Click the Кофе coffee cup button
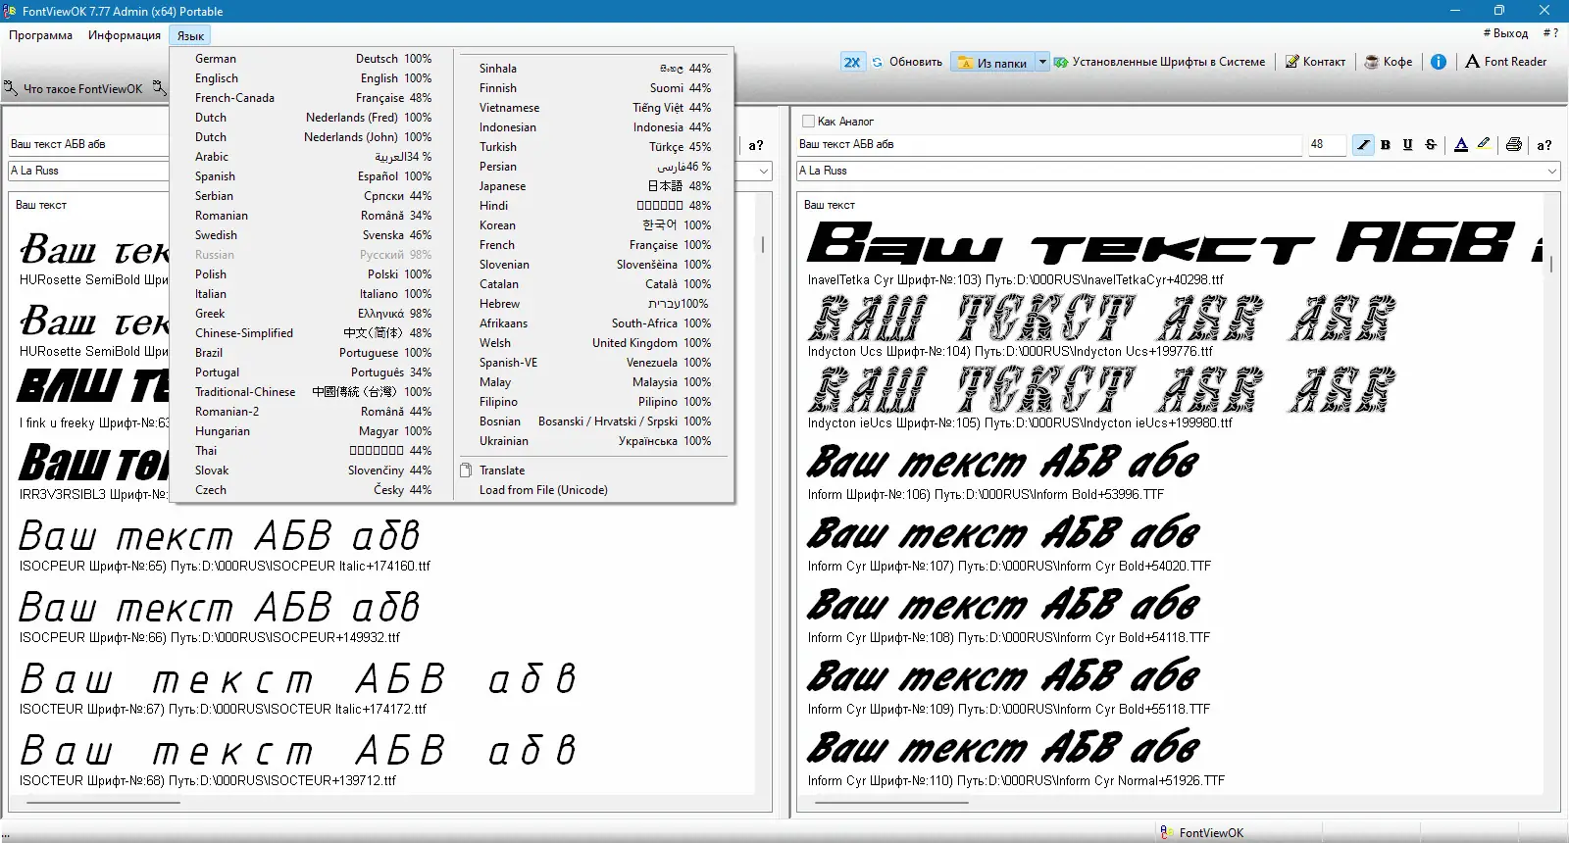Image resolution: width=1569 pixels, height=843 pixels. tap(1389, 62)
